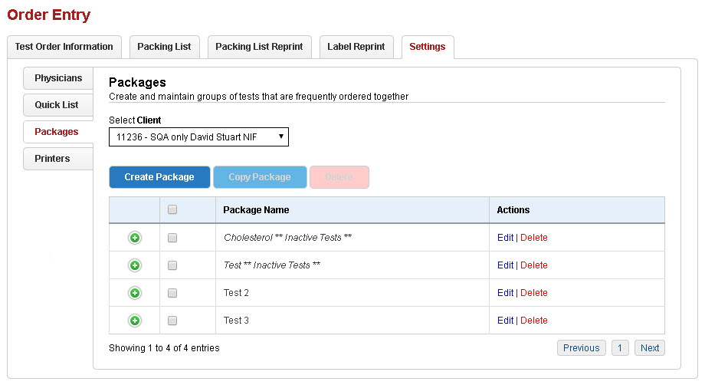
Task: Click the Create Package button
Action: [159, 177]
